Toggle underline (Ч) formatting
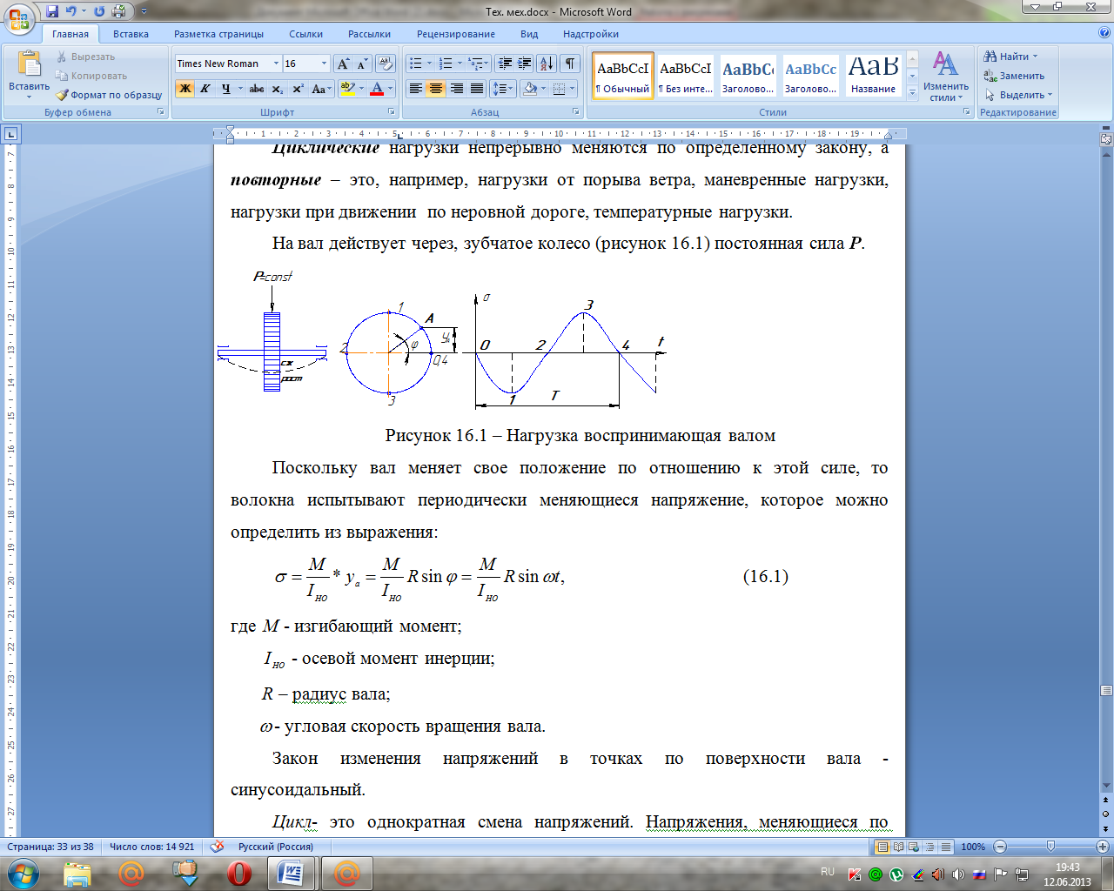Viewport: 1114px width, 891px height. (226, 89)
